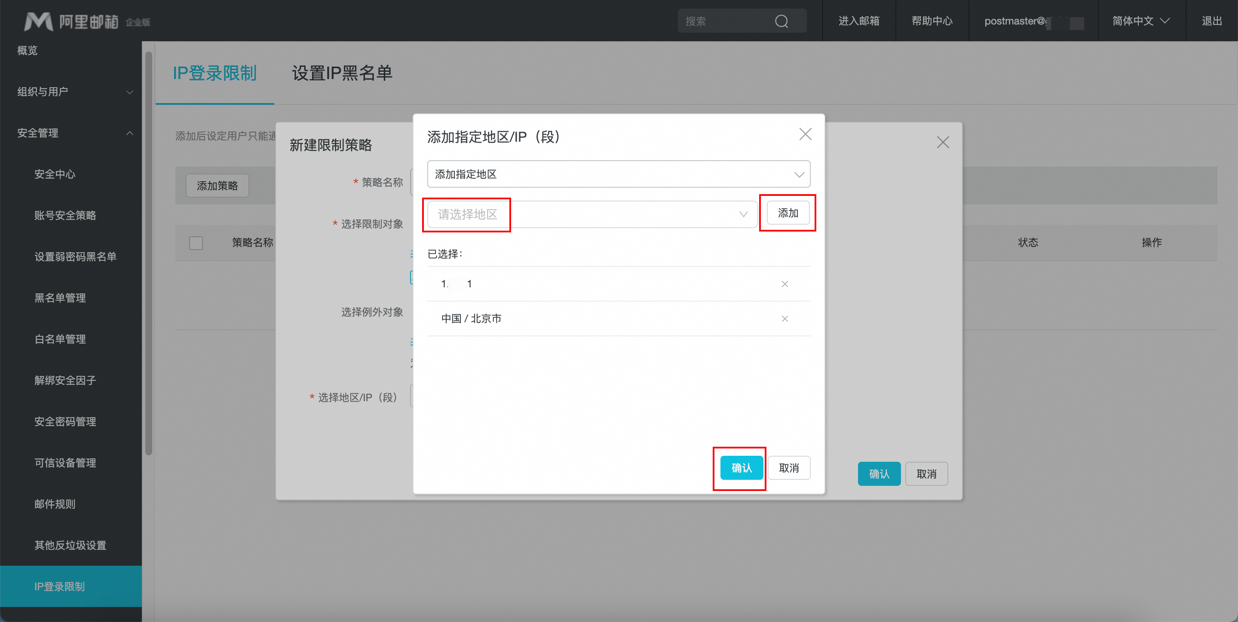Viewport: 1238px width, 622px height.
Task: Open the 简体中文 language dropdown
Action: [1140, 21]
